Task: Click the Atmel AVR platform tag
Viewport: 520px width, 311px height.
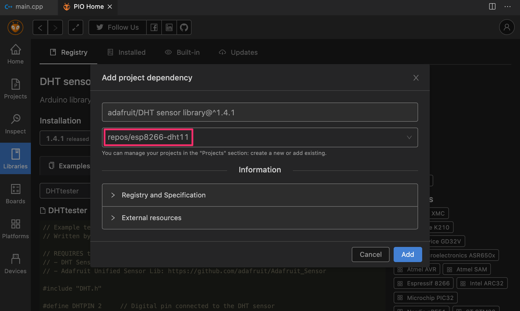Action: click(417, 269)
